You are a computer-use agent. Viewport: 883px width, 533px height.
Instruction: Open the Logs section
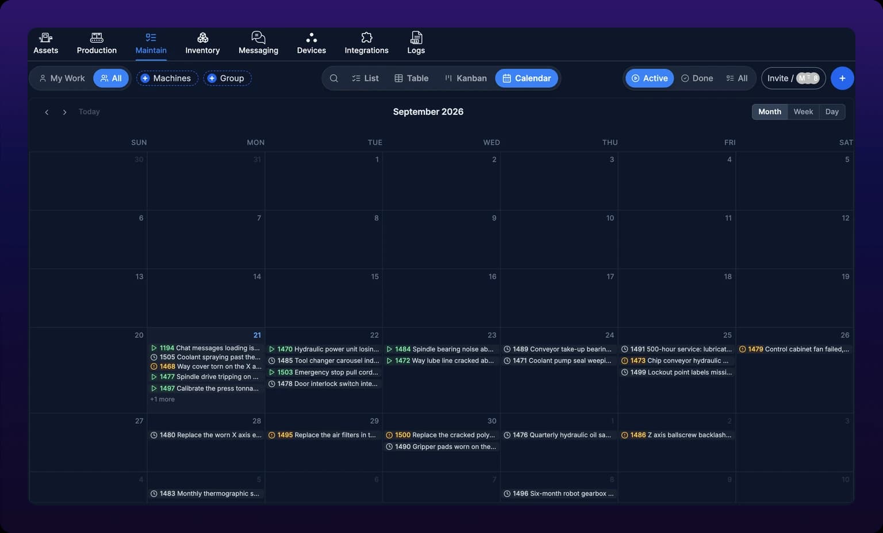point(416,44)
